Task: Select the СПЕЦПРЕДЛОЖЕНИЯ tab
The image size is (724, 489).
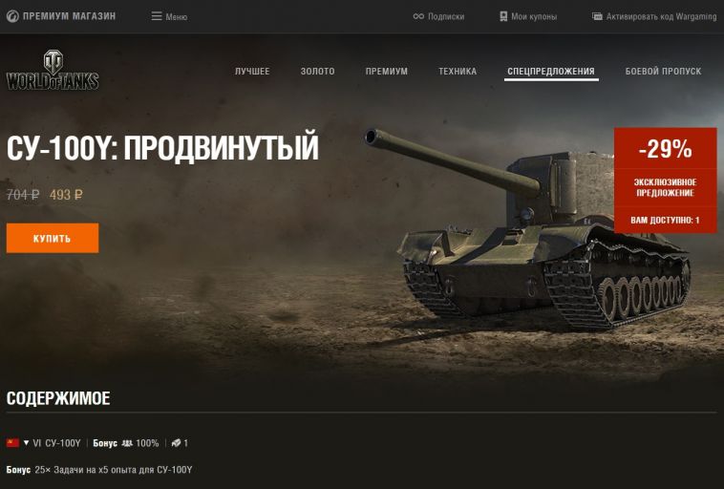Action: click(551, 71)
